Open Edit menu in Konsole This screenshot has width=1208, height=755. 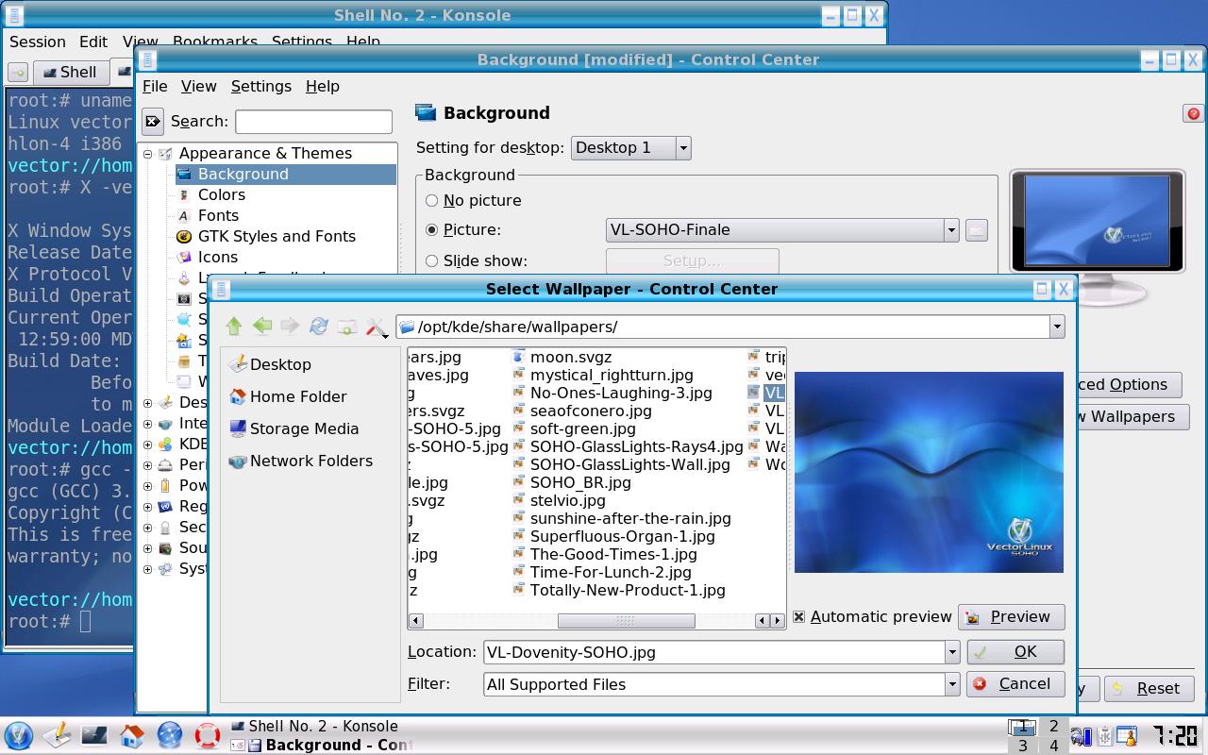click(93, 42)
